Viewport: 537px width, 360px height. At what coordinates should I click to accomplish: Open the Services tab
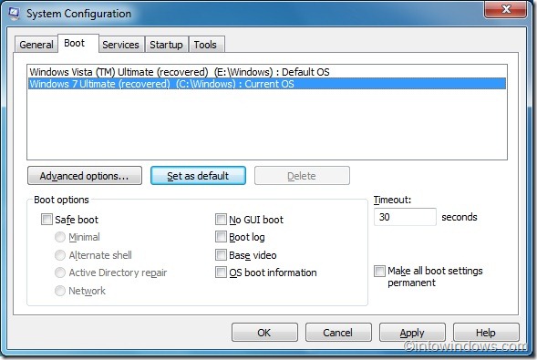[121, 45]
